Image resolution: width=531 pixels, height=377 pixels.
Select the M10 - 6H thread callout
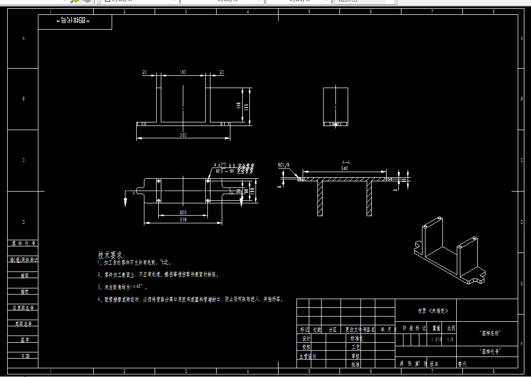click(235, 172)
